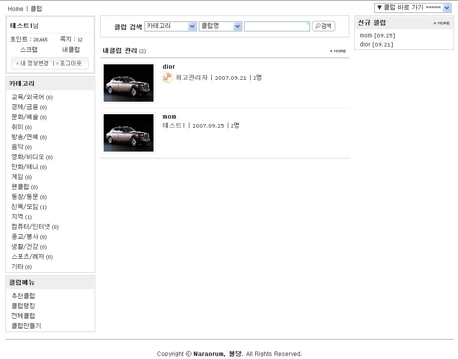The image size is (458, 359).
Task: Open the dior club title link
Action: [x=168, y=67]
